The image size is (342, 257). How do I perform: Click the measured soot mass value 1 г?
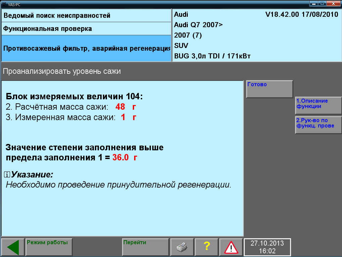pyautogui.click(x=129, y=117)
